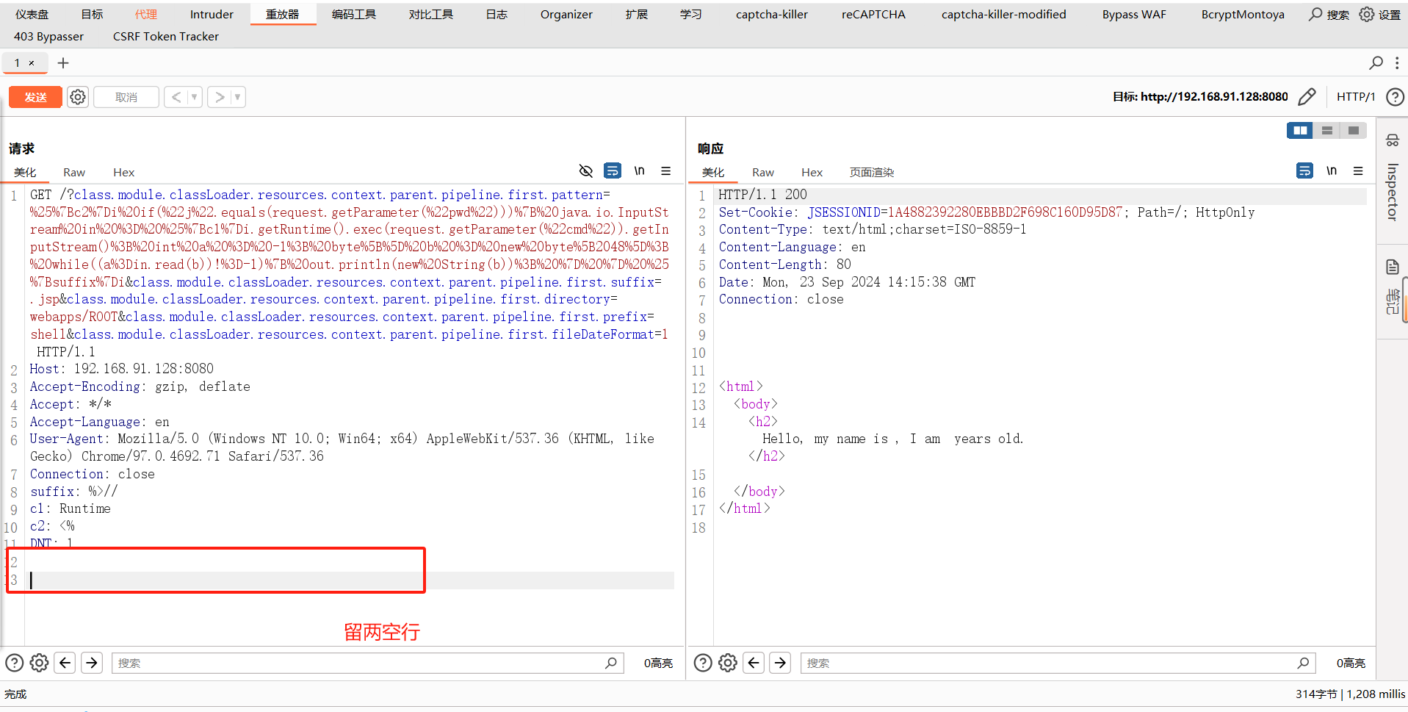Select top-bottom stacked layout view
The width and height of the screenshot is (1408, 712).
tap(1326, 130)
